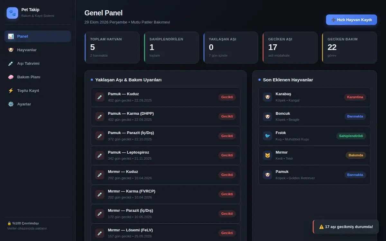
Task: Click the dog icon next to Boncuk
Action: click(x=267, y=116)
